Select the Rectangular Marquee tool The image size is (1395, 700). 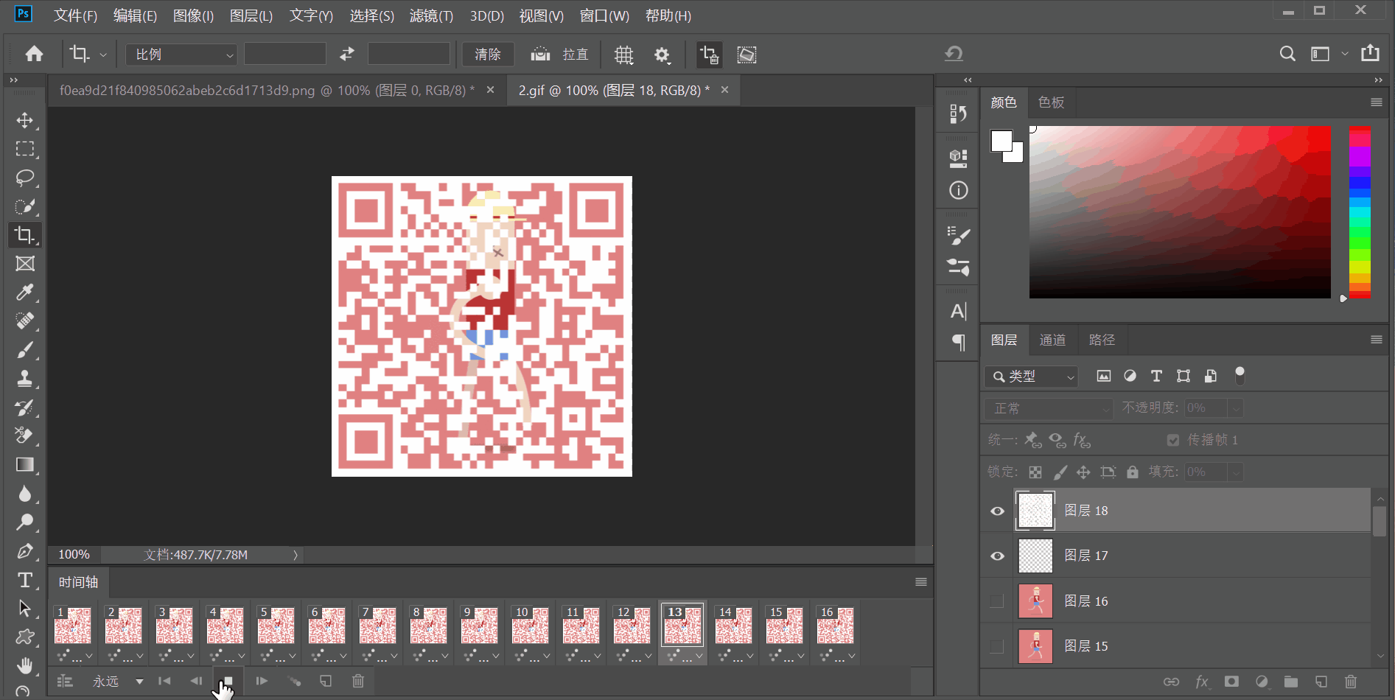pyautogui.click(x=25, y=149)
